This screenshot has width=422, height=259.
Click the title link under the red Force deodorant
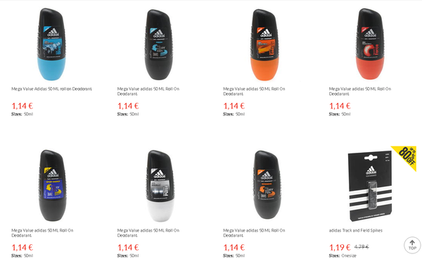(x=360, y=91)
